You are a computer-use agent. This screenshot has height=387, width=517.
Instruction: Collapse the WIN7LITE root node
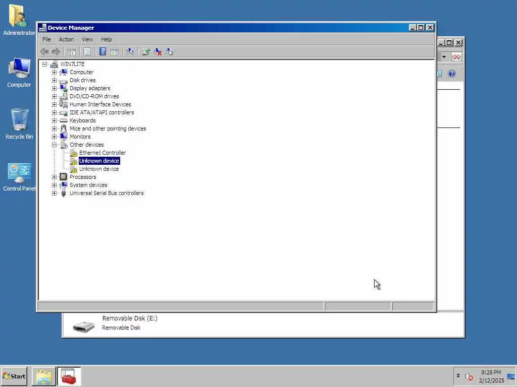(44, 64)
